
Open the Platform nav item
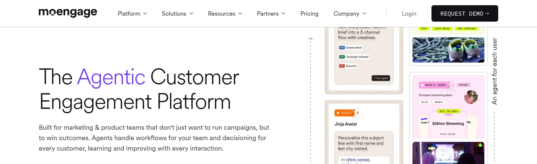click(x=129, y=13)
